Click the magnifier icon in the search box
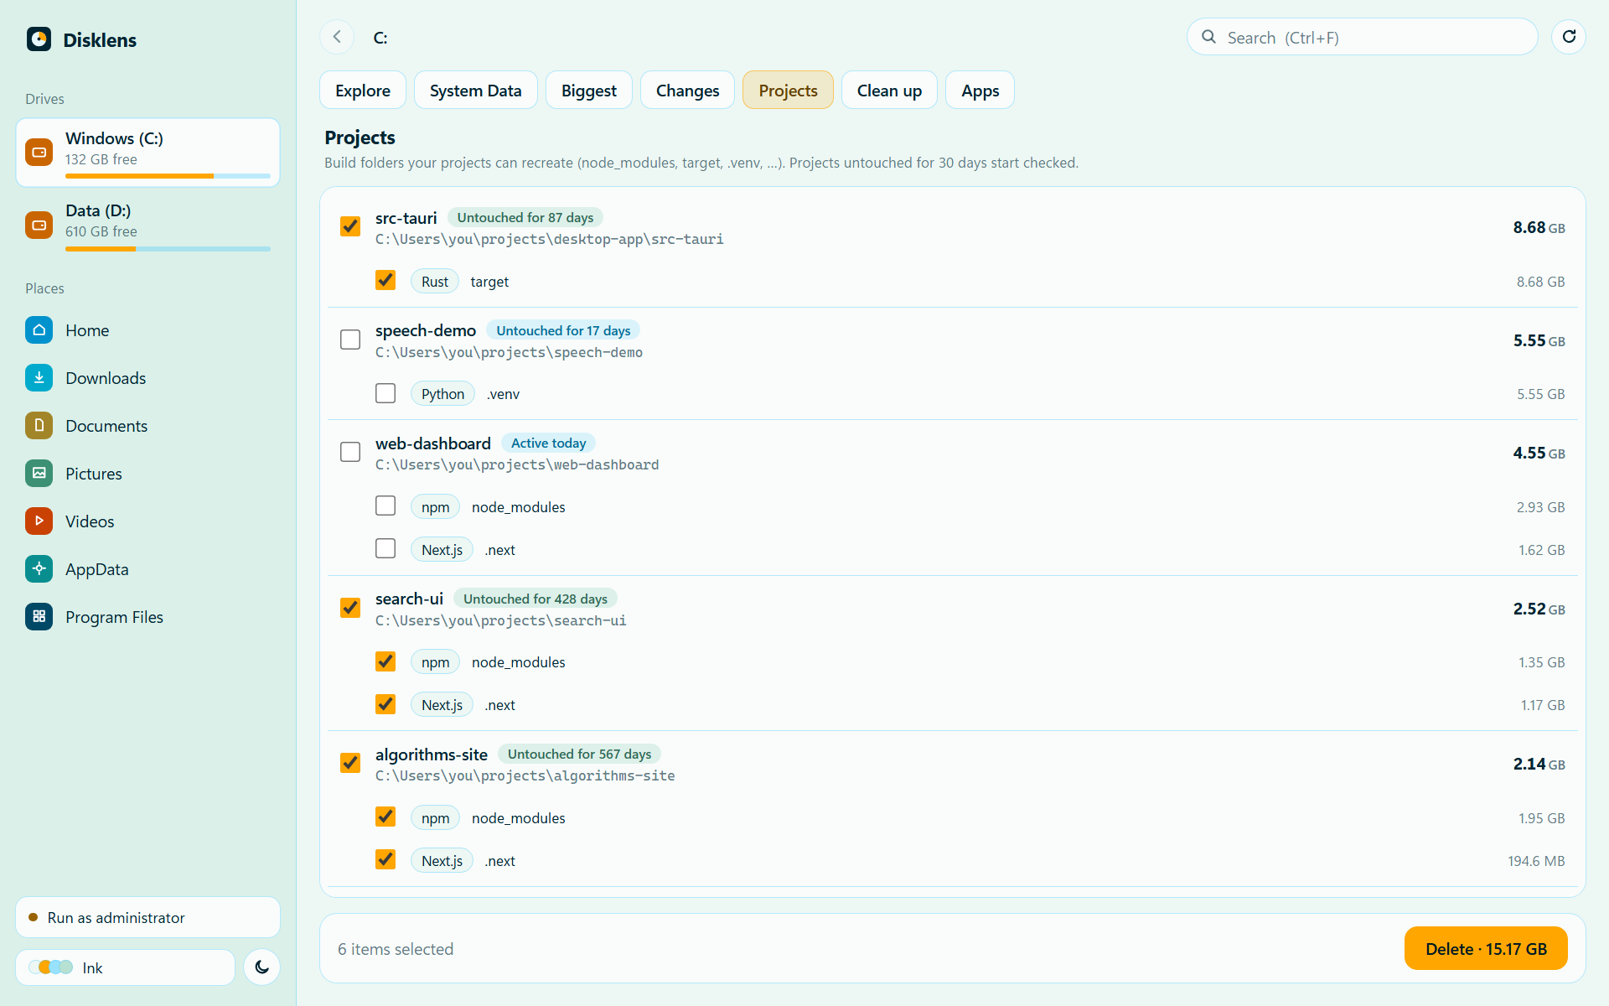Screen dimensions: 1609x1006 [x=1208, y=37]
